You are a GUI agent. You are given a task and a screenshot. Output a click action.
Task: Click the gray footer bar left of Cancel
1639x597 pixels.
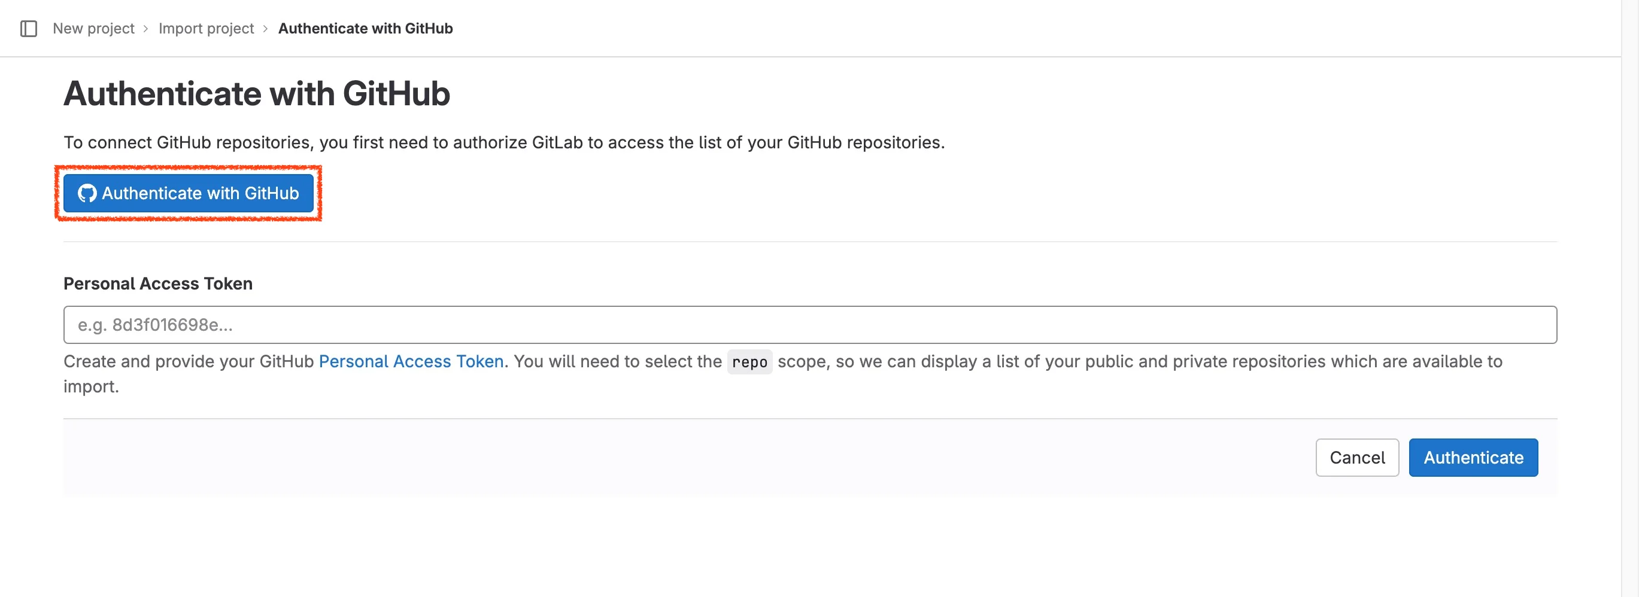636,457
